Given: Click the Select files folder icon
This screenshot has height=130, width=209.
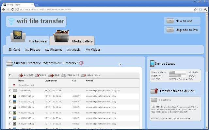Looking at the screenshot, I should (x=154, y=100).
